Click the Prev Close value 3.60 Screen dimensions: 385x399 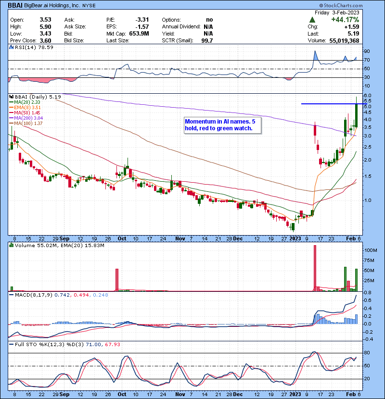[x=45, y=40]
